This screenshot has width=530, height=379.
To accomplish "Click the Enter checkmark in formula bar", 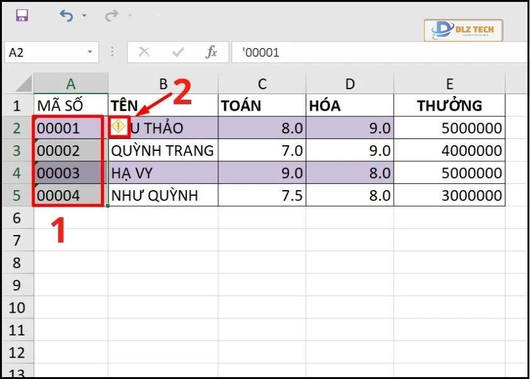I will tap(178, 52).
